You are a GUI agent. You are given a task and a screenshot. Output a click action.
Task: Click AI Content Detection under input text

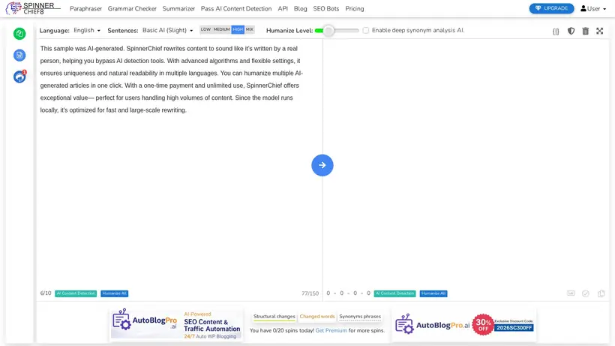(x=76, y=293)
